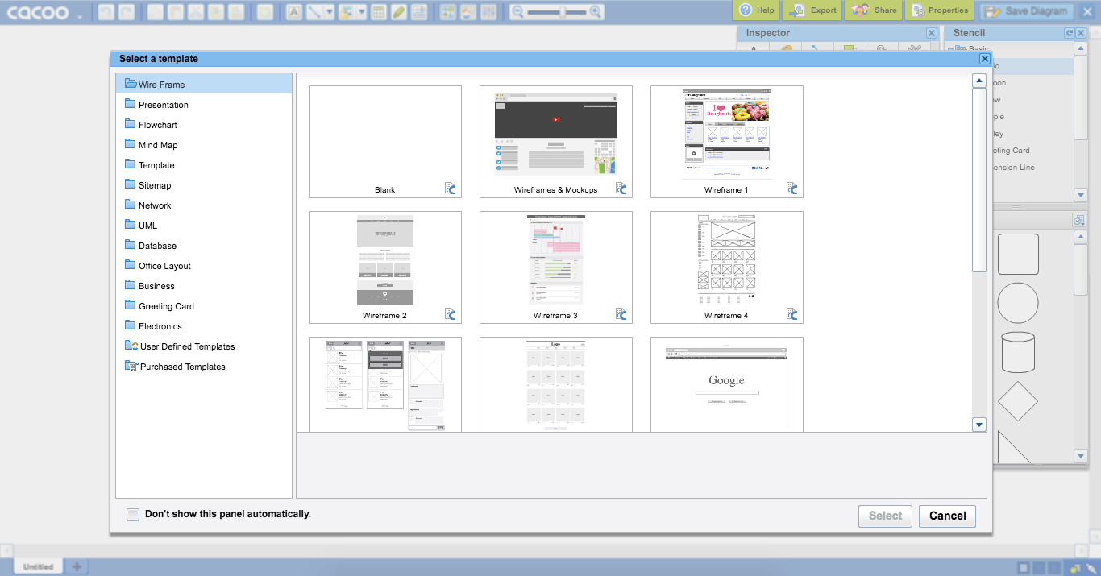Click the Select button
The width and height of the screenshot is (1101, 576).
pos(885,516)
